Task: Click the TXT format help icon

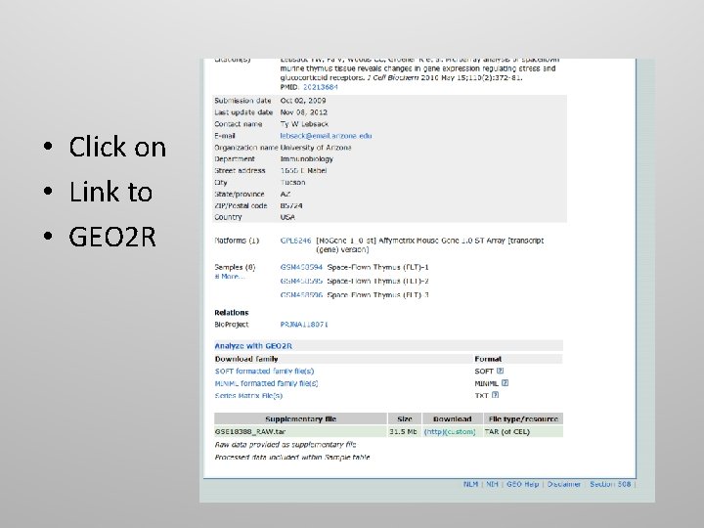Action: [x=495, y=395]
